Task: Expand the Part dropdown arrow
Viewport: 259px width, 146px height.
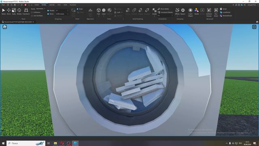Action: (99, 16)
